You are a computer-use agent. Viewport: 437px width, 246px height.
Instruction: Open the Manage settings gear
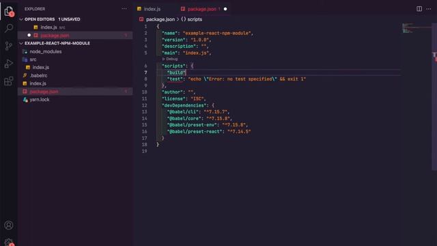pyautogui.click(x=9, y=242)
